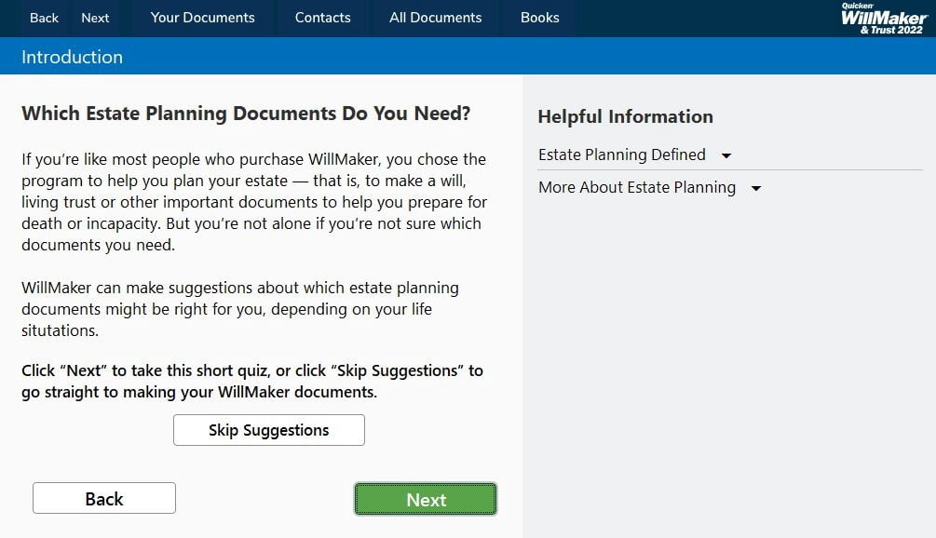The width and height of the screenshot is (936, 538).
Task: Go to the All Documents tab
Action: (435, 18)
